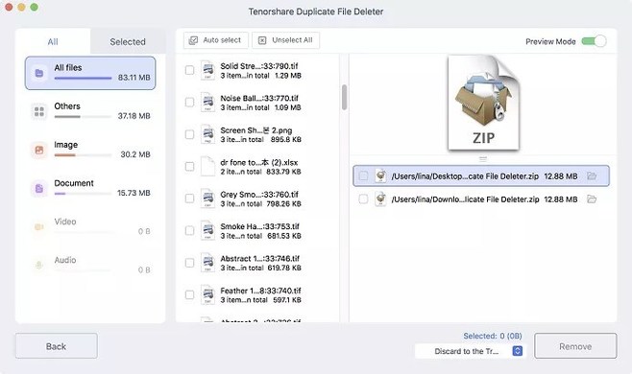Select the Image category

point(90,151)
